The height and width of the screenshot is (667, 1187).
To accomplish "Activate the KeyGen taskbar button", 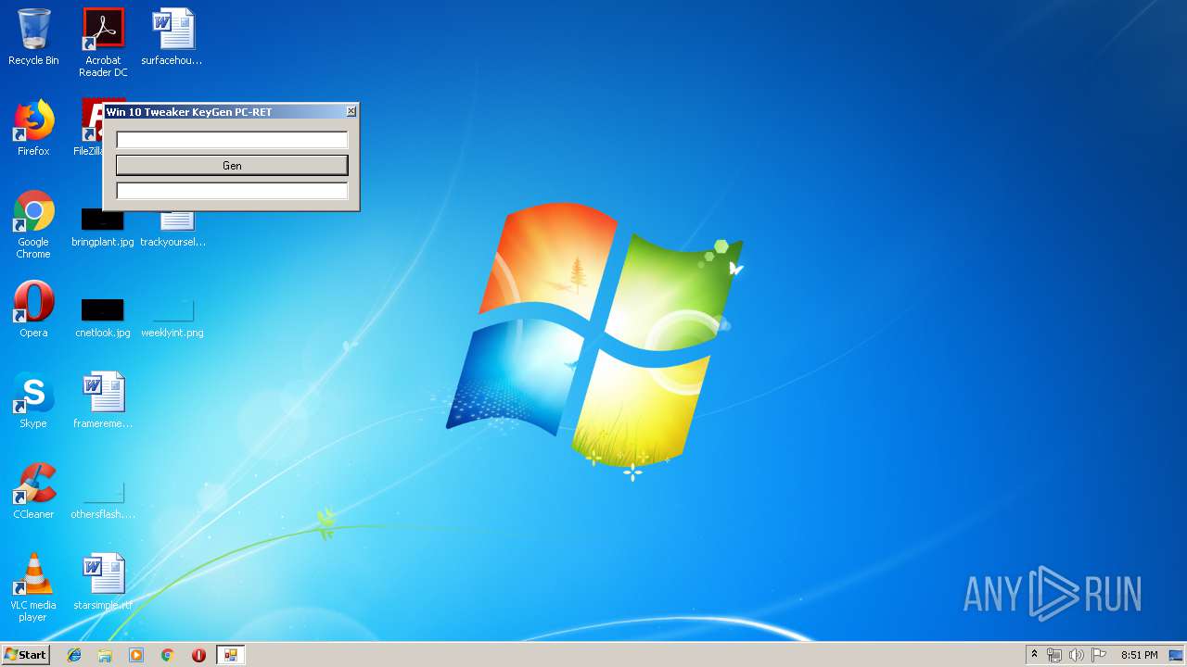I will point(230,655).
